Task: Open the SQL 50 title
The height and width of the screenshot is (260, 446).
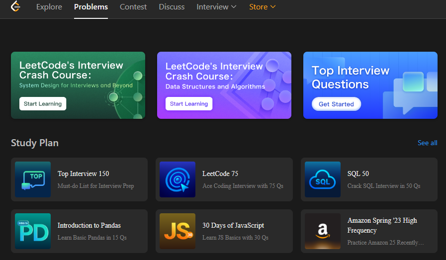Action: (x=358, y=173)
